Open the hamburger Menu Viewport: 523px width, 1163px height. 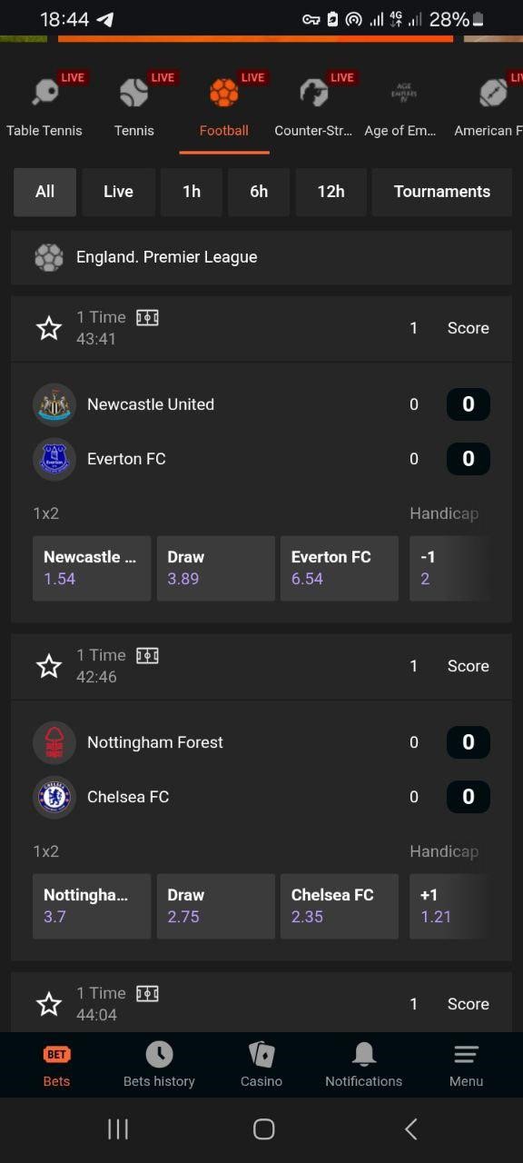(466, 1054)
